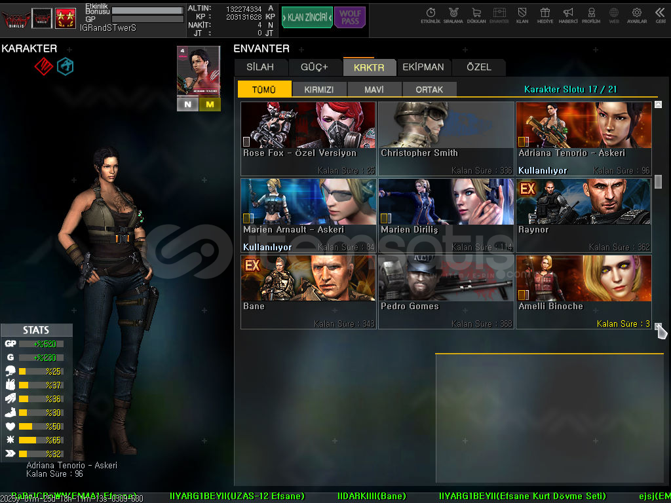Open the WEB globe icon
The image size is (671, 503).
coord(614,16)
